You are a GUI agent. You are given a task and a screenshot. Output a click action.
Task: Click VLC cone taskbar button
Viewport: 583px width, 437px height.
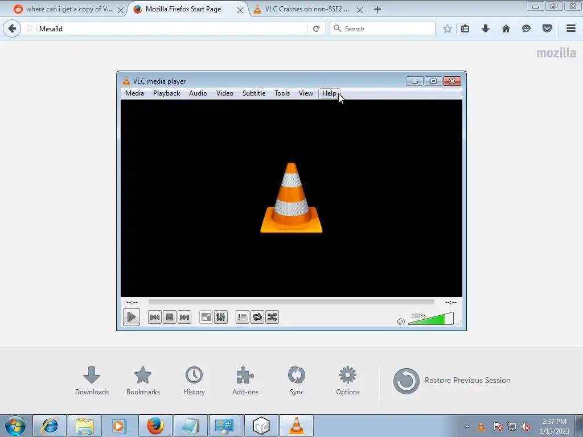tap(296, 426)
